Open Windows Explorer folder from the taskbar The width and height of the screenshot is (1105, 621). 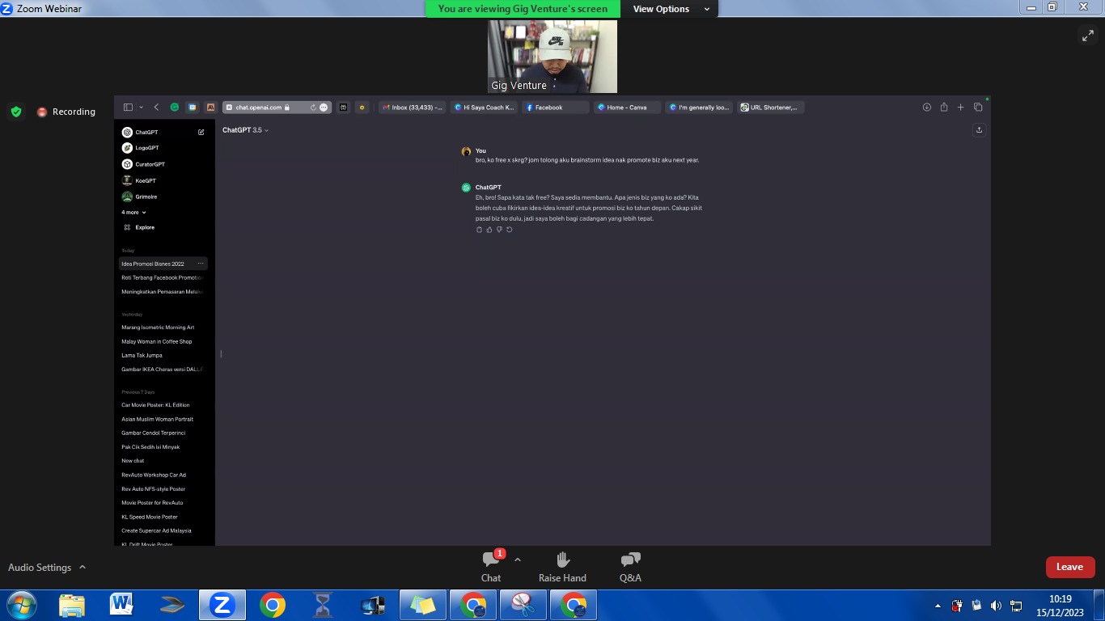tap(71, 605)
